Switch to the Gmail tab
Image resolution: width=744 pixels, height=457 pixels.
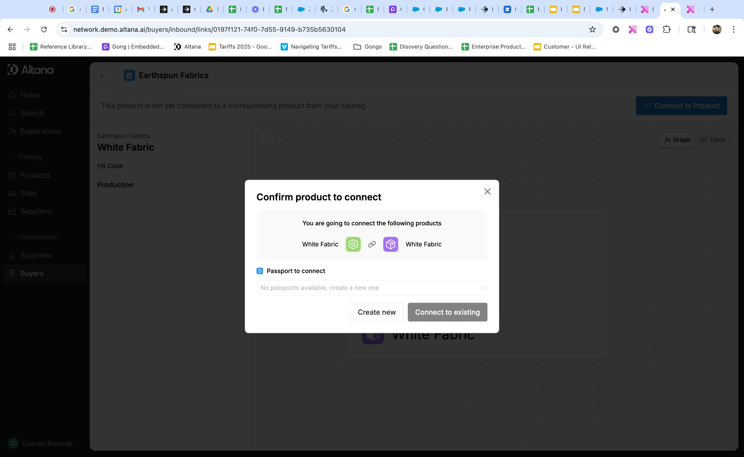coord(140,10)
